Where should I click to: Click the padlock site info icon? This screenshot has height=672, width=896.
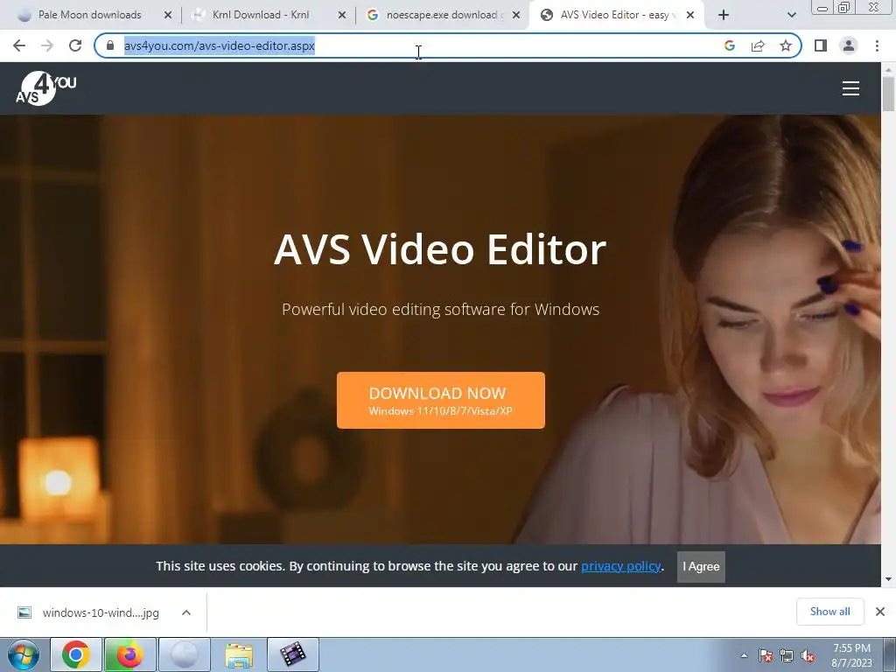click(x=110, y=45)
